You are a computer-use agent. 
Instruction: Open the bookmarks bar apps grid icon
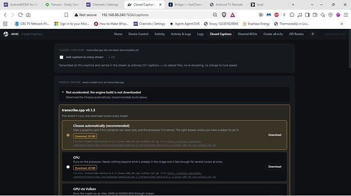click(x=5, y=24)
